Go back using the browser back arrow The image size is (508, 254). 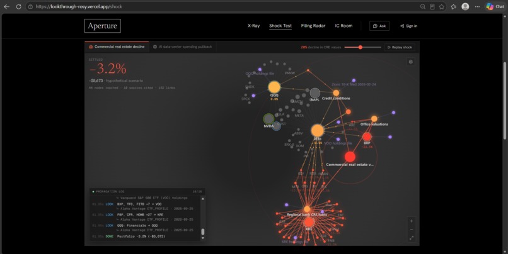[x=6, y=6]
